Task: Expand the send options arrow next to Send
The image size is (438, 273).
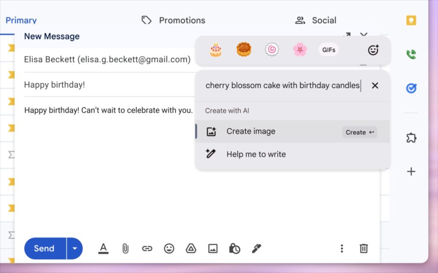Action: pyautogui.click(x=75, y=248)
